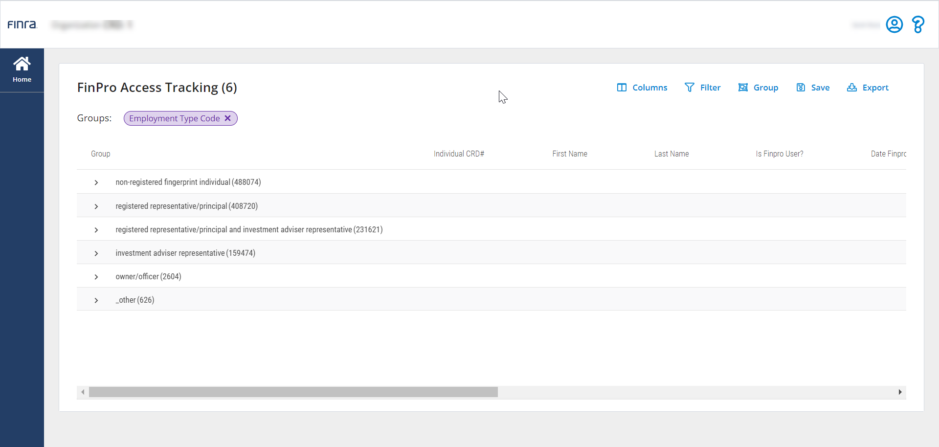Open the Filter panel
Screen dimensions: 939x447
pyautogui.click(x=702, y=88)
